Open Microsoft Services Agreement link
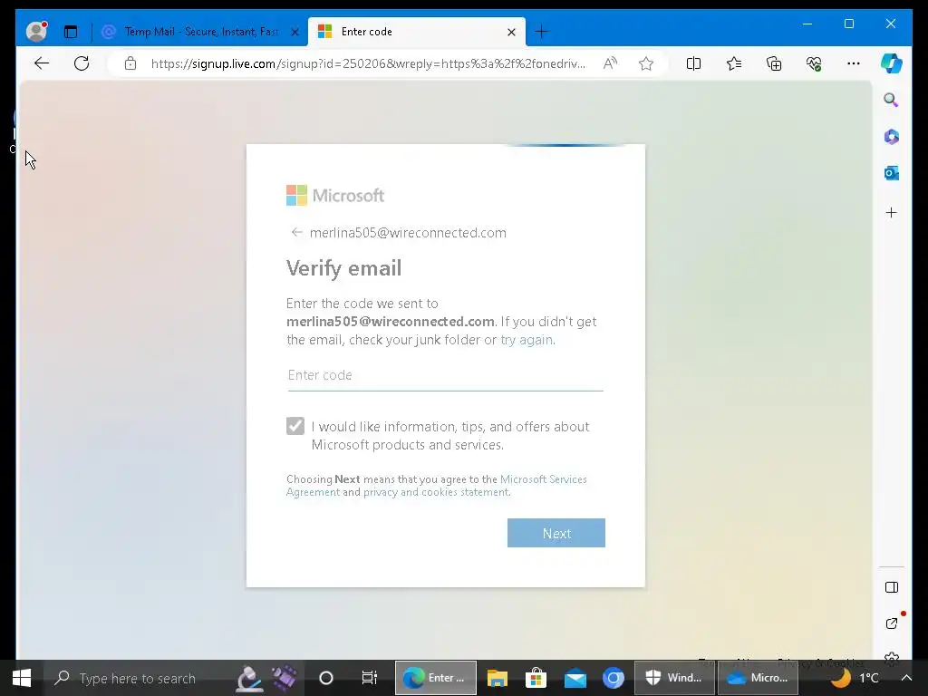928x696 pixels. tap(437, 486)
